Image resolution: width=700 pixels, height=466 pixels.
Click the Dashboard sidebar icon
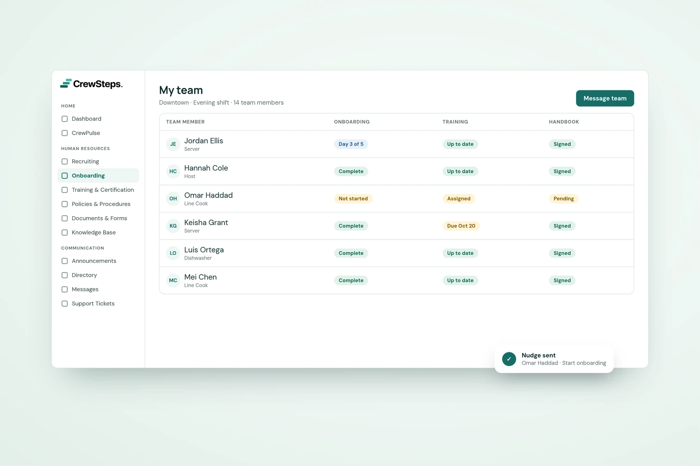[x=65, y=119]
